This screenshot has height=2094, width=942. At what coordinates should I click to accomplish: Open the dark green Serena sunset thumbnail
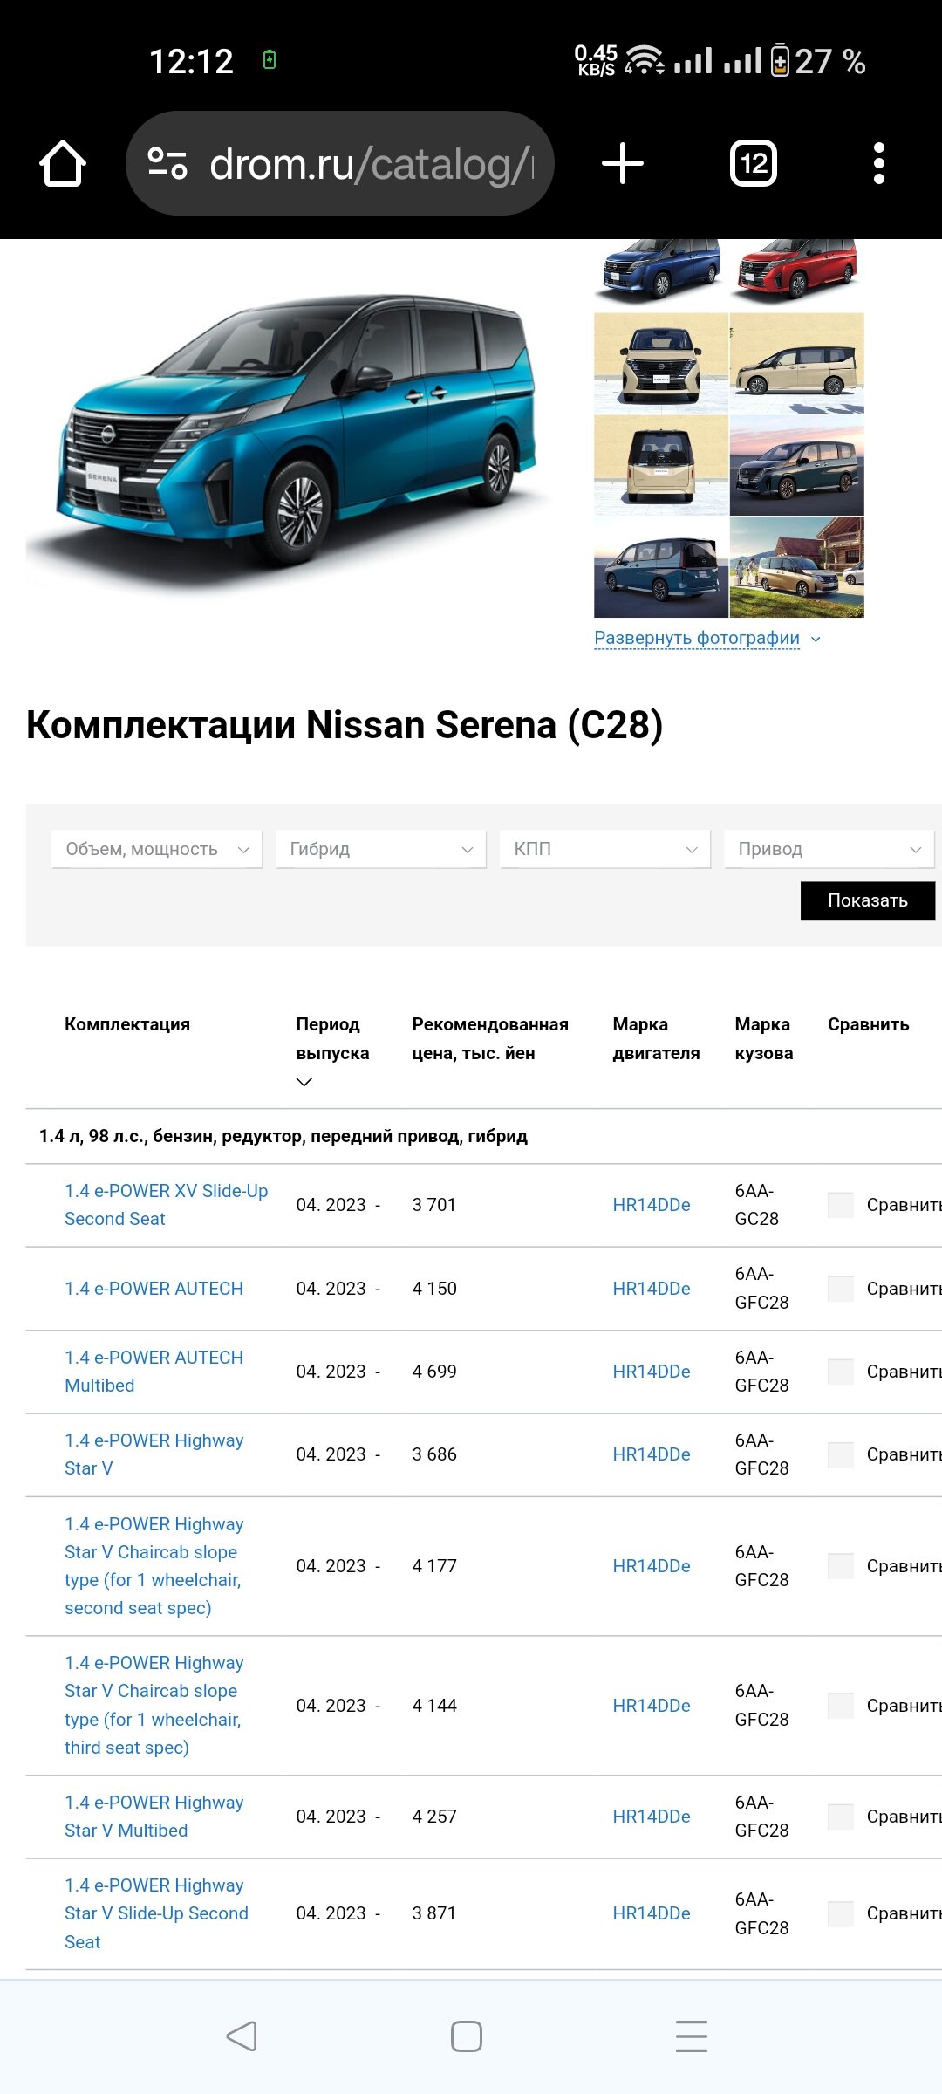click(x=797, y=465)
